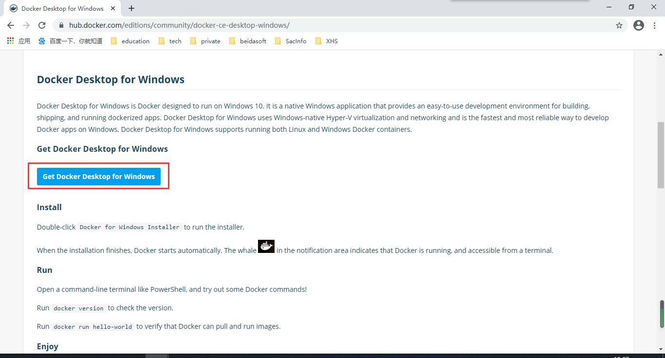
Task: Open the beidasoft bookmarks folder
Action: (247, 41)
